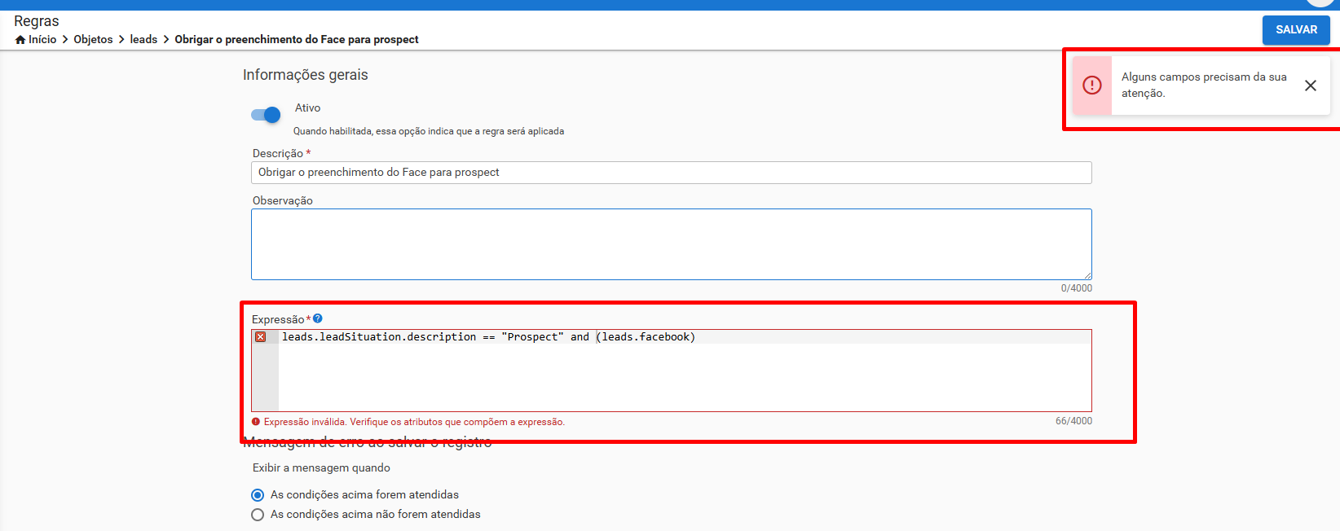Click the 'Expressão inválida' error message text

[x=414, y=422]
